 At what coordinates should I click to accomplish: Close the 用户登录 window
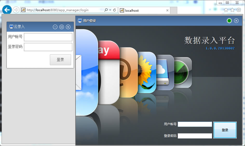[236, 21]
